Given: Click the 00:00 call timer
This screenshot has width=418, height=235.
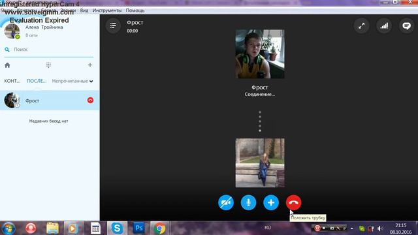Looking at the screenshot, I should point(132,31).
